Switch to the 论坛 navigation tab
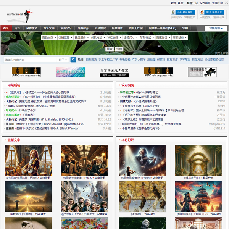The height and width of the screenshot is (229, 229). click(17, 28)
